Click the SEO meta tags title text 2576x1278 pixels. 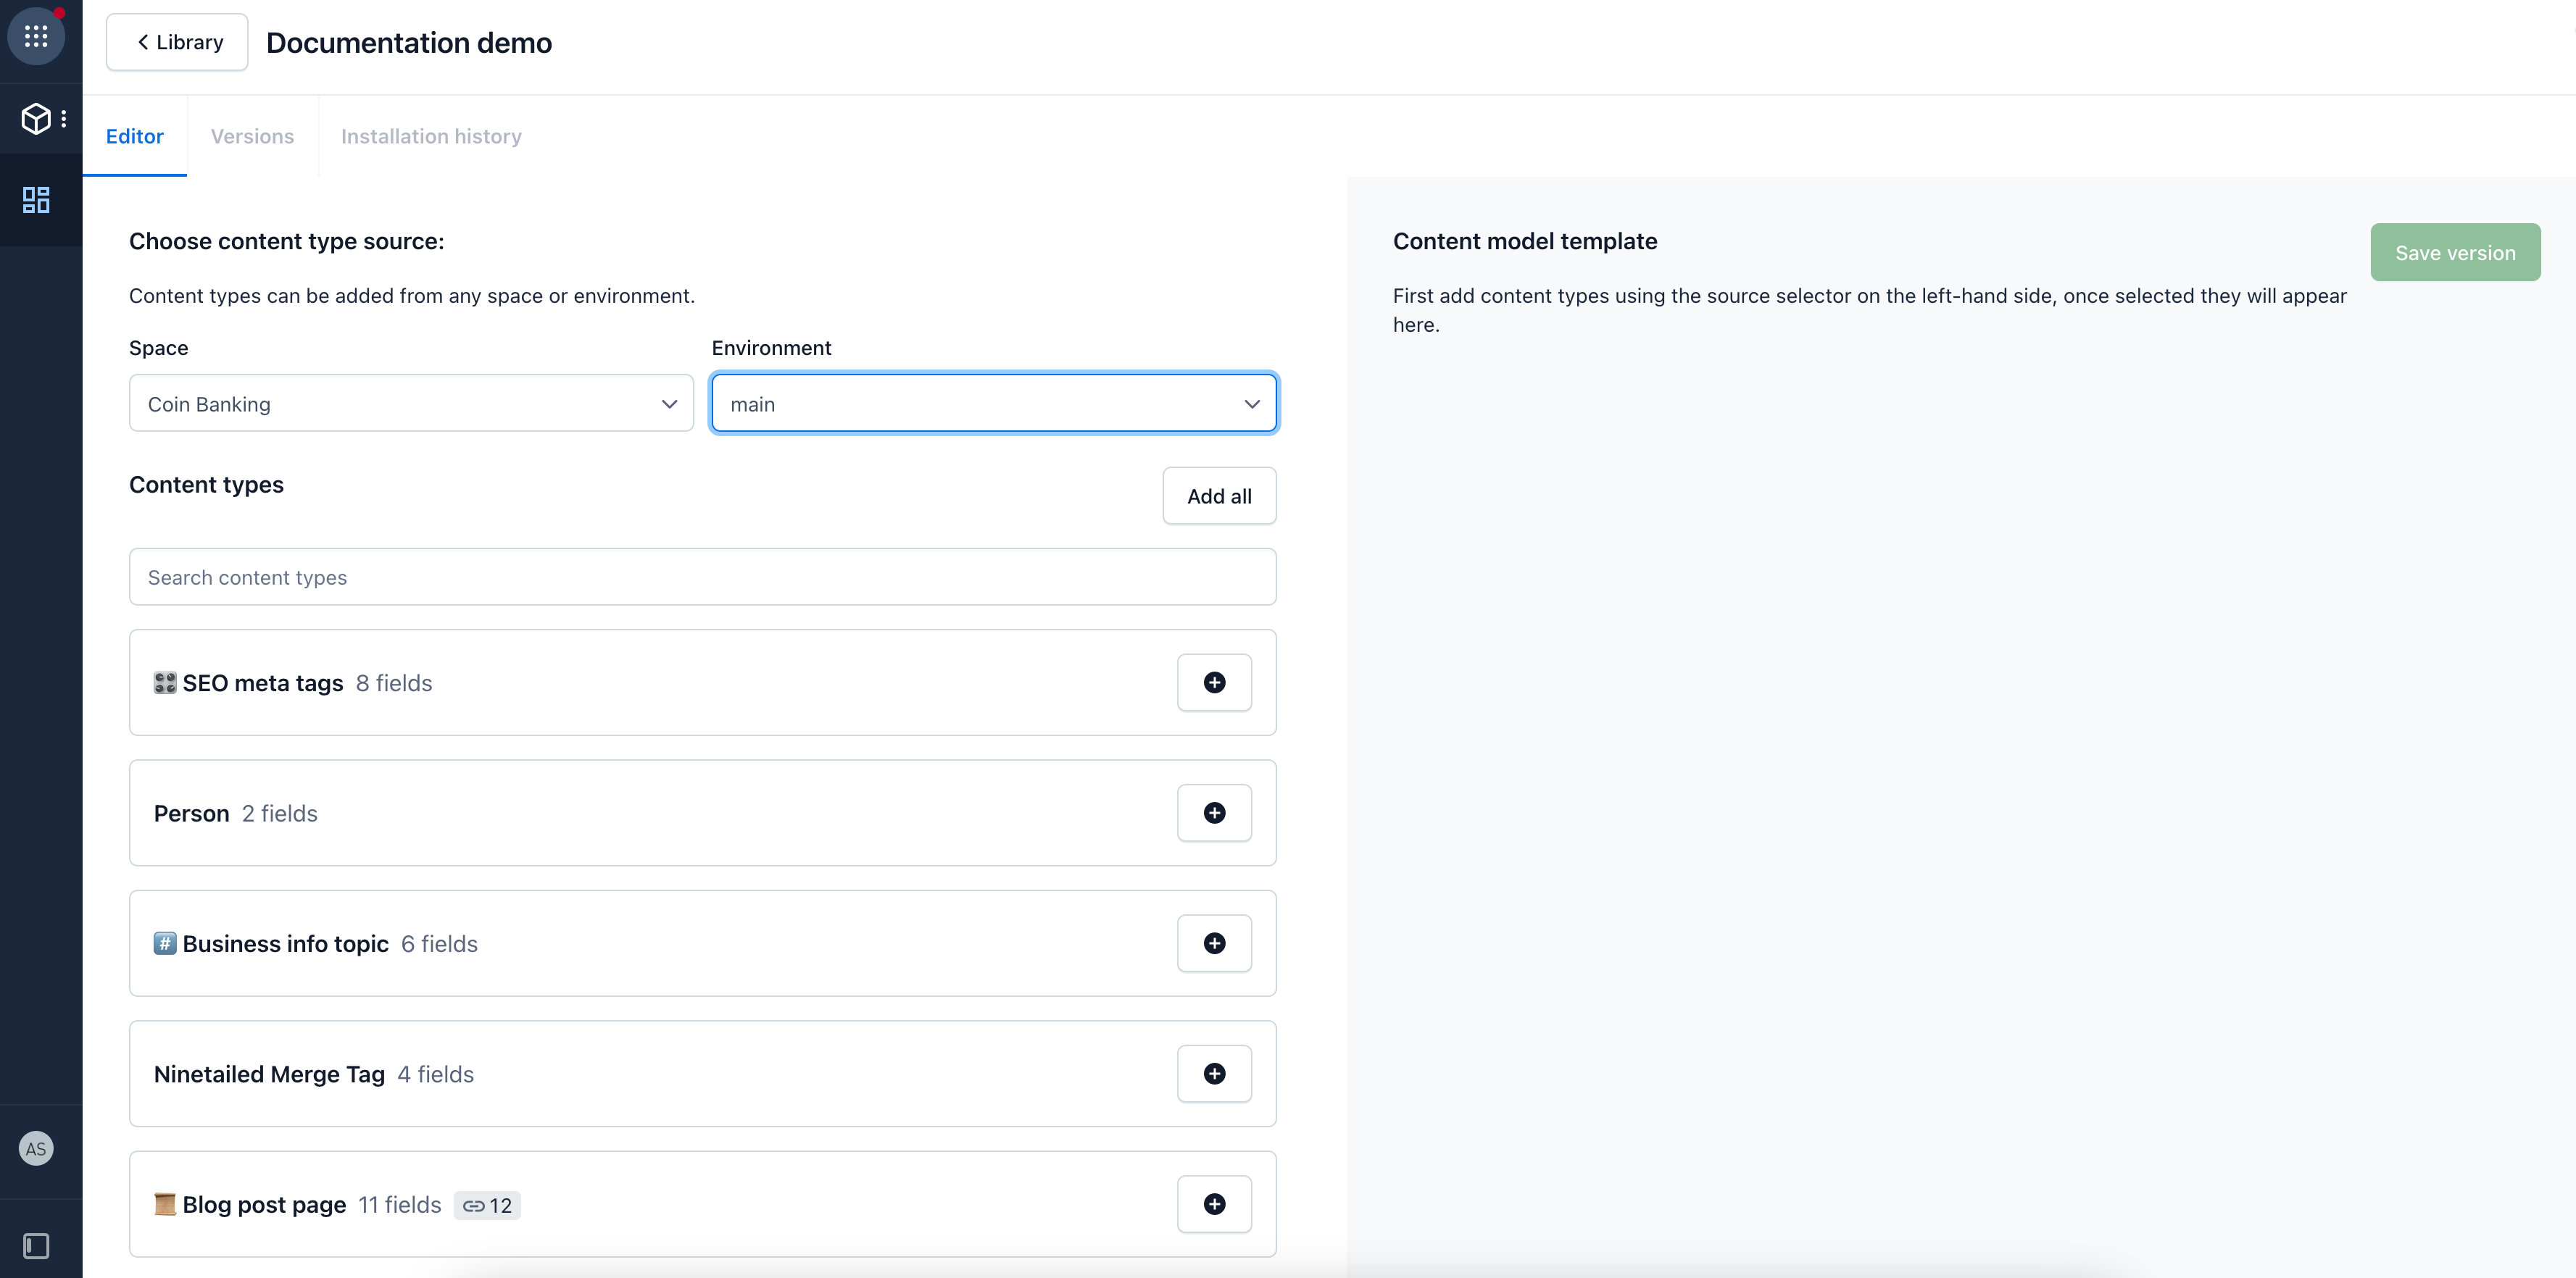point(263,683)
